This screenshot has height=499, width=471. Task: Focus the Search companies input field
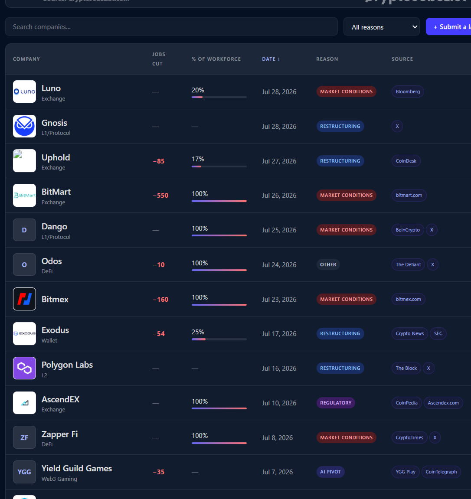(x=171, y=27)
